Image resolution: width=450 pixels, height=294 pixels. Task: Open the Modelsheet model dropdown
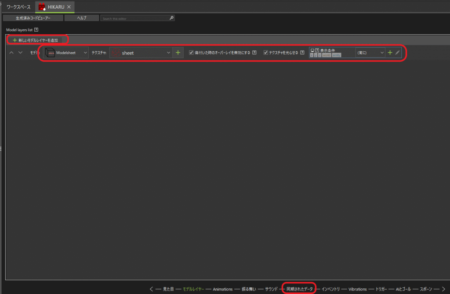66,53
